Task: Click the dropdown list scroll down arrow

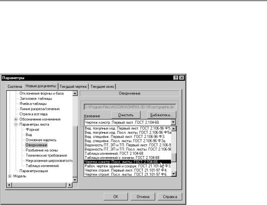Action: click(174, 174)
